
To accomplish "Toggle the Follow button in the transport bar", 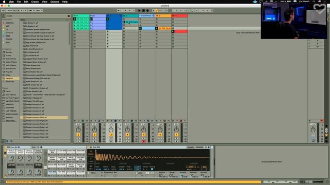I will click(x=119, y=10).
